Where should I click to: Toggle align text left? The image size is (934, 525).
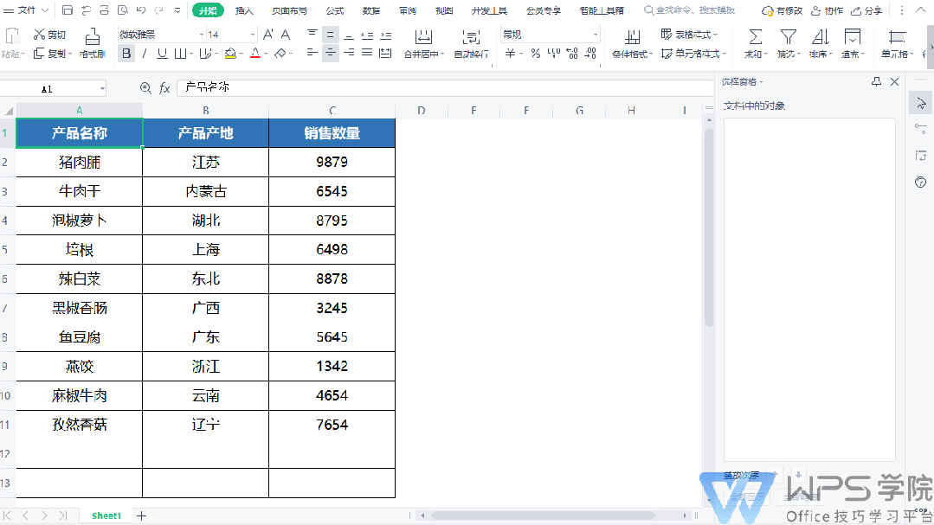pos(312,53)
